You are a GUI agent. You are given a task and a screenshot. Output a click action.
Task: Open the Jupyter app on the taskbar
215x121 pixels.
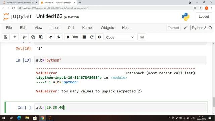tap(50, 118)
